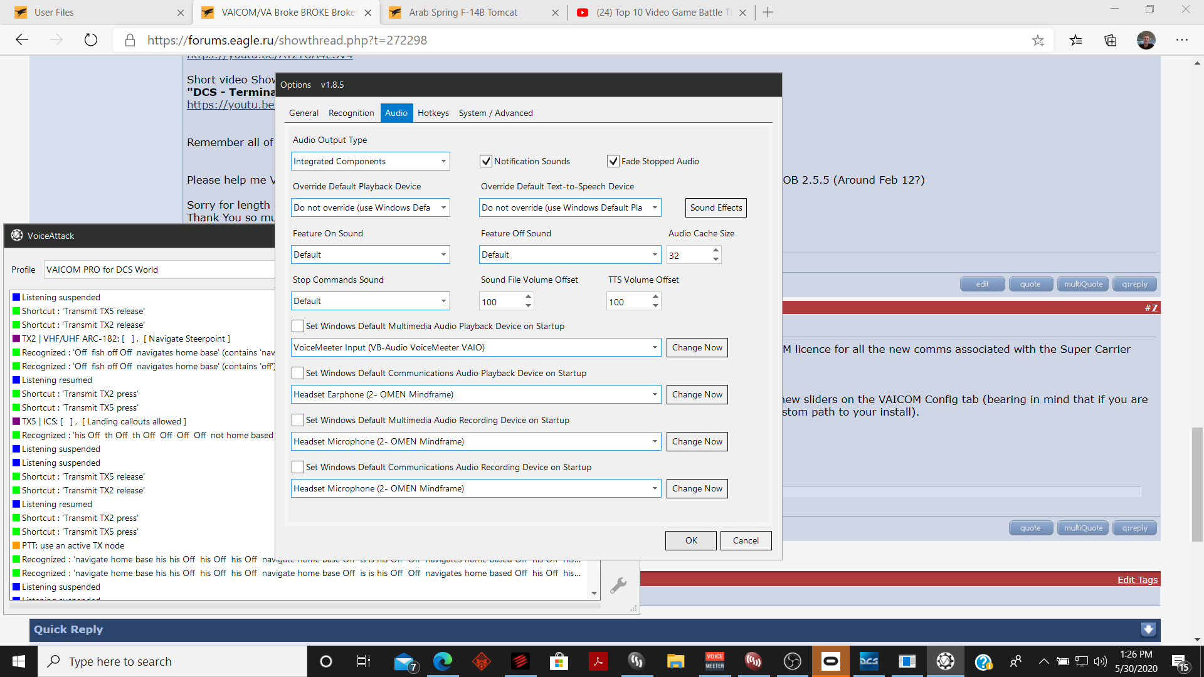Open browser Collections icon
Screen dimensions: 1204x677
click(1111, 40)
